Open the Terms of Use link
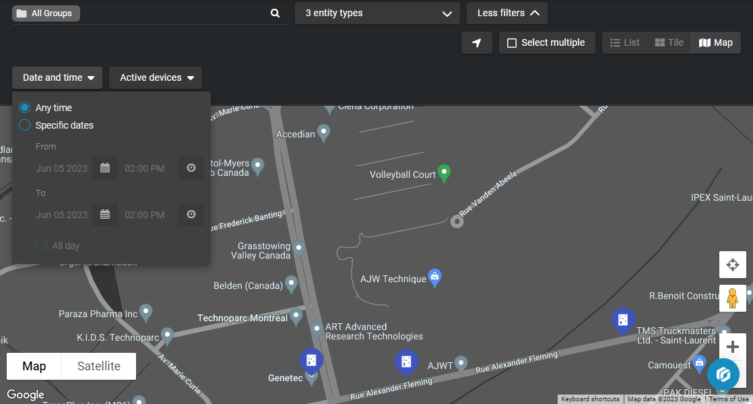Screen dimensions: 753x404 [x=729, y=399]
